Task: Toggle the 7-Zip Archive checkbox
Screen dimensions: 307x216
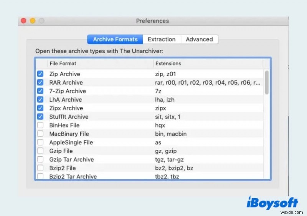Action: click(40, 91)
